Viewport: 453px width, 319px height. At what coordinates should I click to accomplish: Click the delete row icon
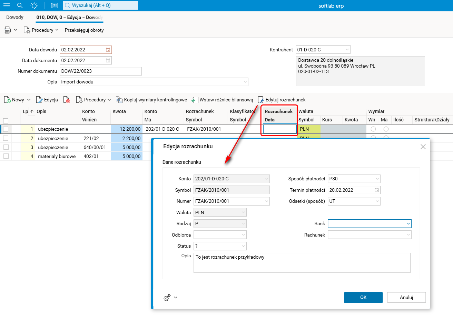tap(67, 100)
